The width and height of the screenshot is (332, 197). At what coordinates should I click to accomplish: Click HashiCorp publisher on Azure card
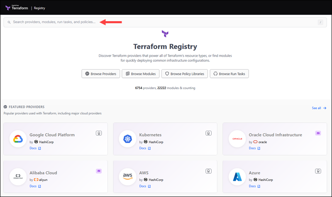click(266, 180)
